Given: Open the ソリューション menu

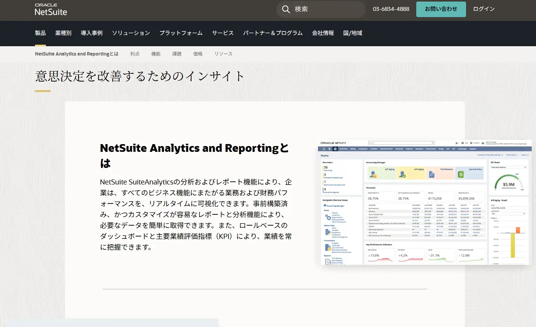Looking at the screenshot, I should pos(131,33).
